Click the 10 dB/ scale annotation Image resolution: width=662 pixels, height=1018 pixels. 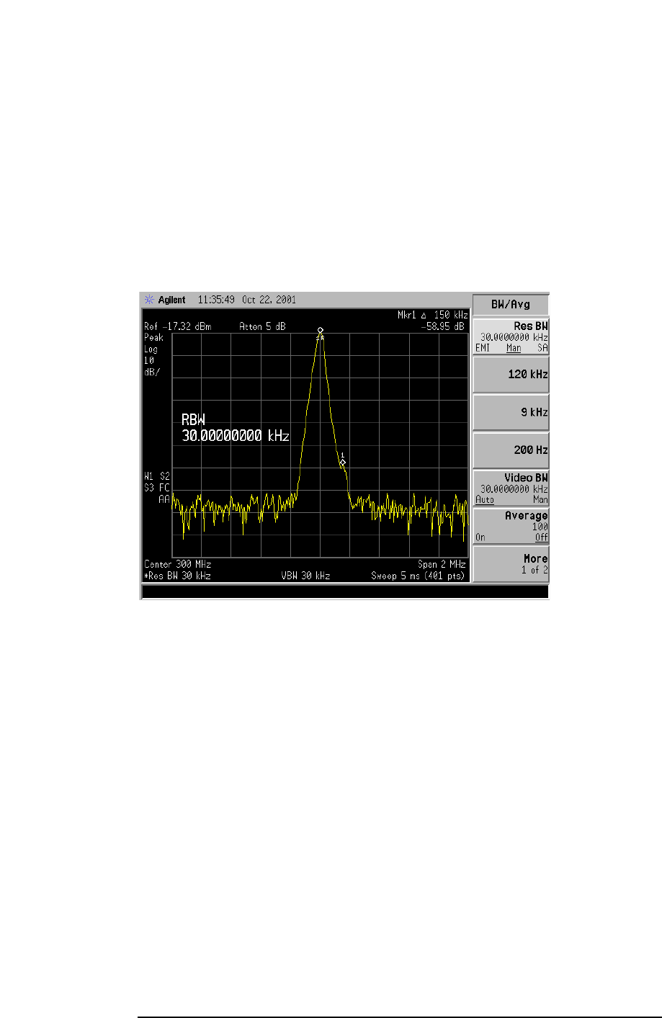tap(153, 366)
